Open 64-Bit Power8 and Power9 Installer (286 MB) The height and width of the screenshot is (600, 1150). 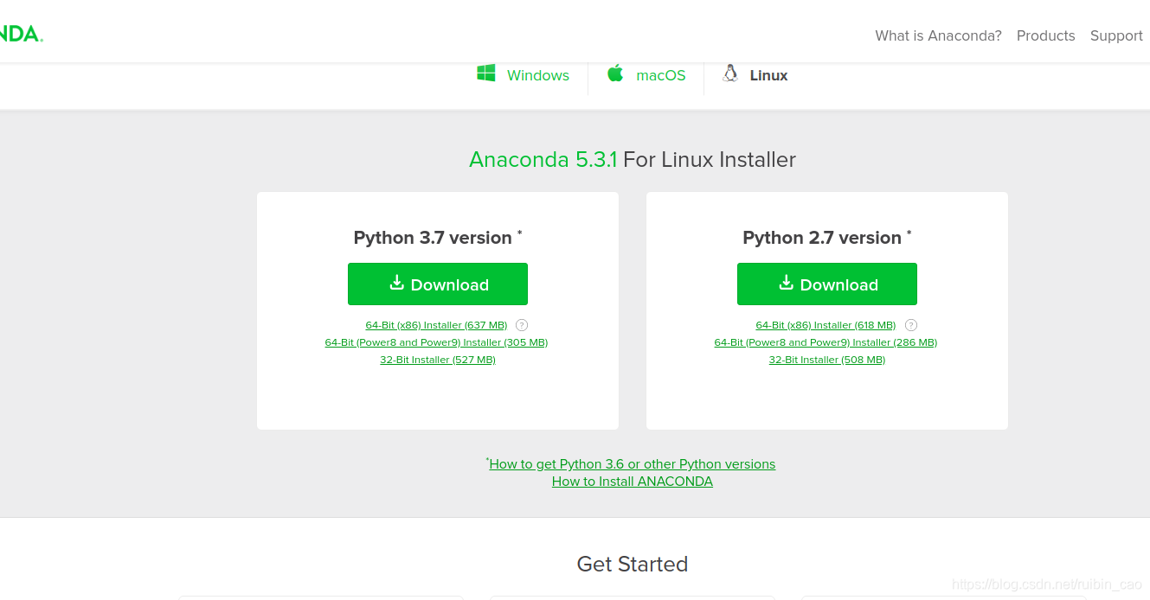coord(826,342)
